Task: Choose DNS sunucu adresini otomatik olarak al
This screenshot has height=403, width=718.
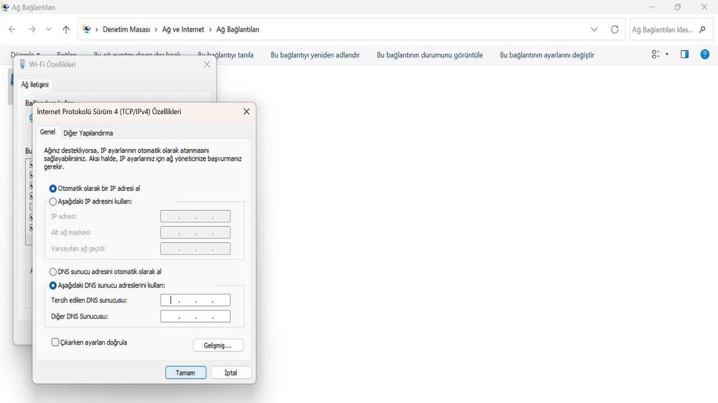Action: [x=53, y=272]
